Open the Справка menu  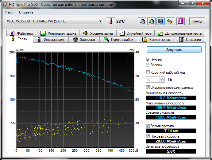[26, 12]
